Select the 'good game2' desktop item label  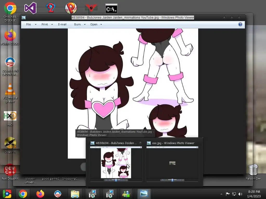click(51, 179)
